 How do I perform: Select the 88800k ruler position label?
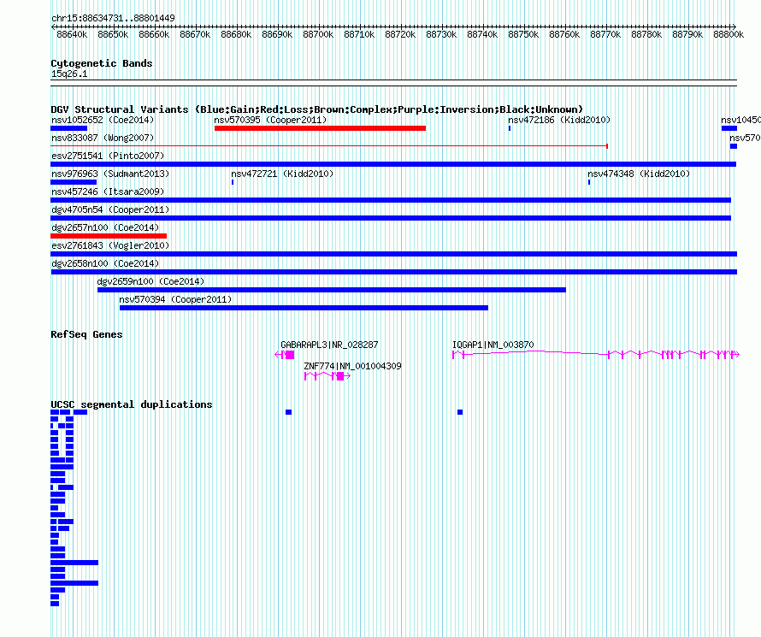(x=729, y=34)
